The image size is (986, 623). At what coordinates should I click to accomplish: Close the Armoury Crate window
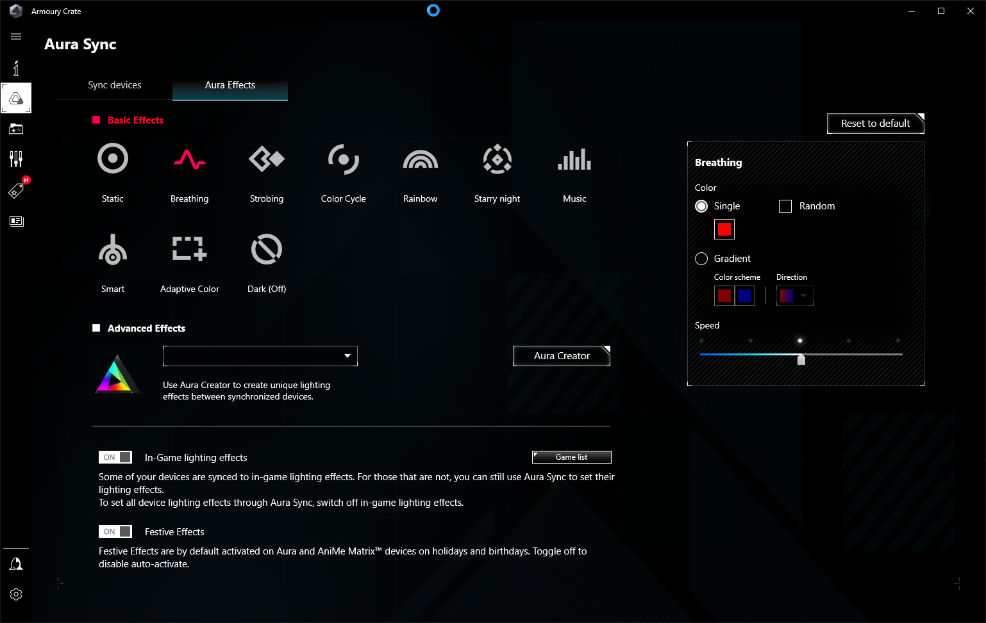tap(971, 11)
